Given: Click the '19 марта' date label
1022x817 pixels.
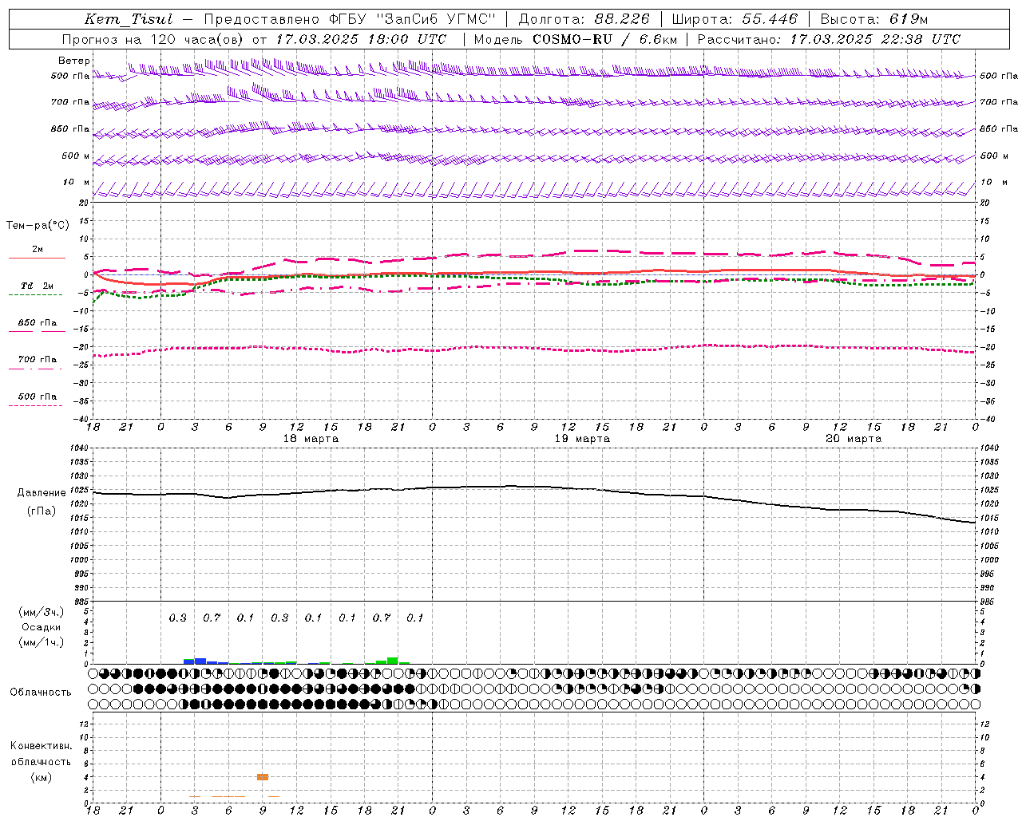Looking at the screenshot, I should click(x=582, y=439).
